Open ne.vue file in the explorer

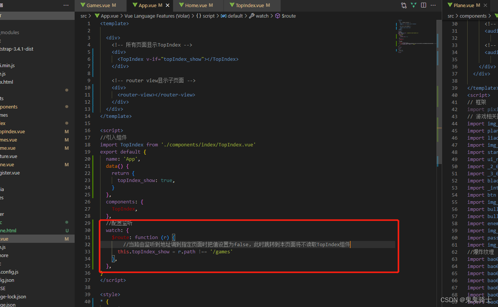click(x=7, y=164)
